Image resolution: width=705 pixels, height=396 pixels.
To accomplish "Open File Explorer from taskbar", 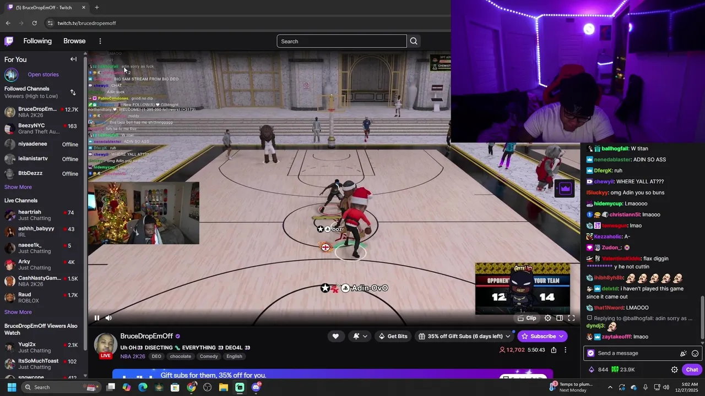I will (224, 387).
